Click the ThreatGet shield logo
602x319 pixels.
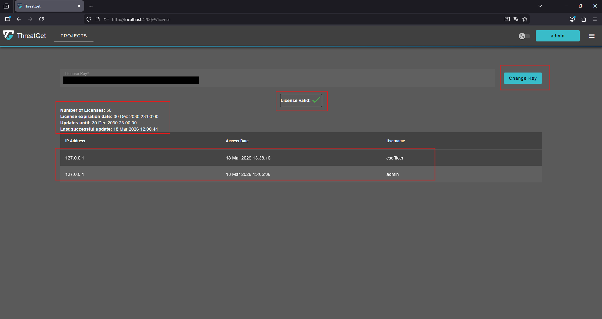point(8,35)
